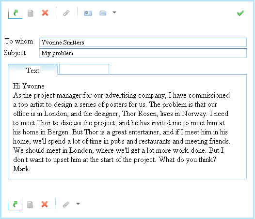Viewport: 255px width, 219px height.
Task: Click the paperclip attachment icon in top toolbar
Action: [x=66, y=13]
